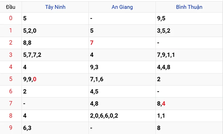Image resolution: width=223 pixels, height=134 pixels.
Task: Click the red row header number 6
Action: coord(11,91)
